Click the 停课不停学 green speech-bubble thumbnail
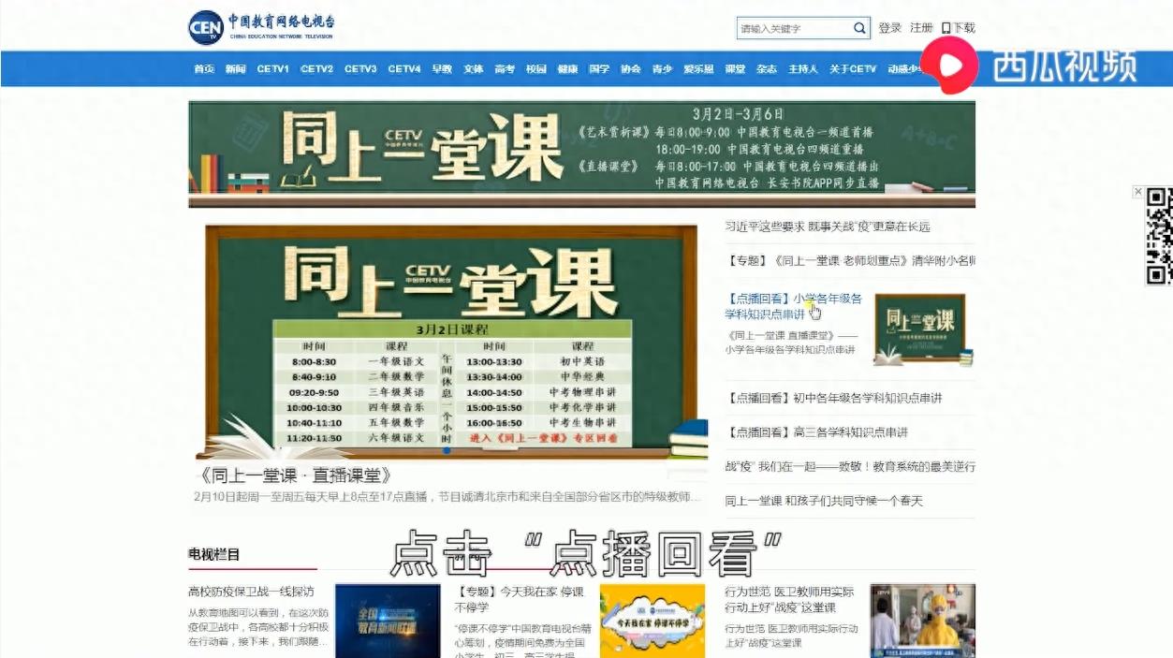 (x=652, y=620)
